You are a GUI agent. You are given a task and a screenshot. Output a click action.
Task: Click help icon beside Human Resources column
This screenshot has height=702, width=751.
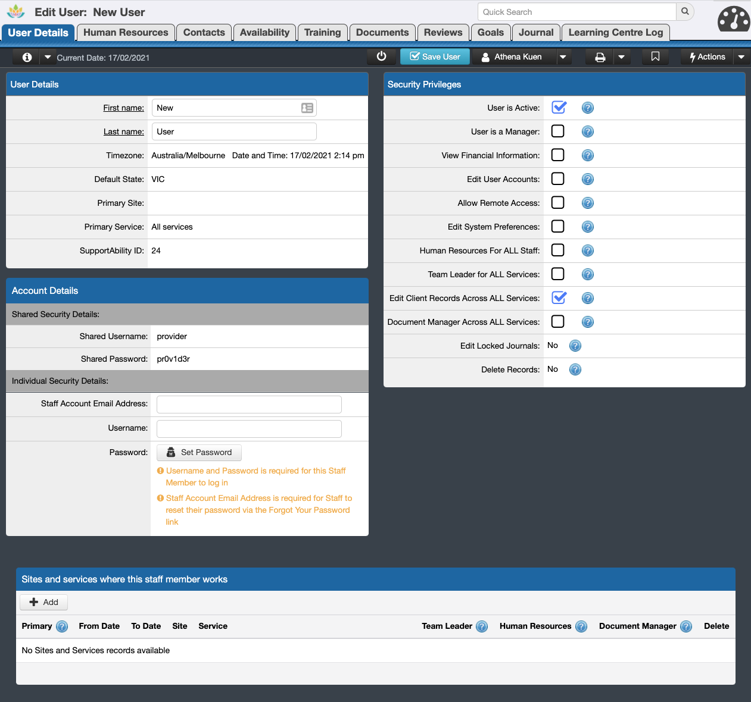click(x=581, y=626)
